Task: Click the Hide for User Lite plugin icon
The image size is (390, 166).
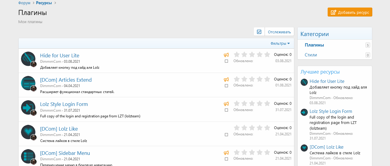Action: tap(28, 59)
